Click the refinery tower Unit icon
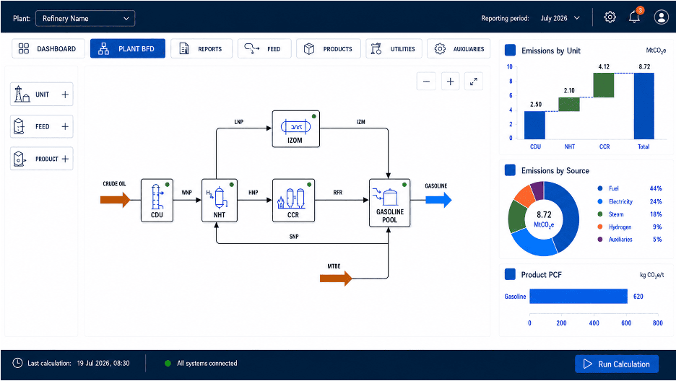The width and height of the screenshot is (676, 381). coord(22,94)
